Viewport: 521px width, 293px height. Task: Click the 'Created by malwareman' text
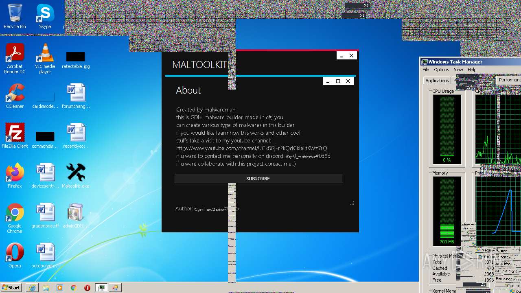(x=206, y=109)
